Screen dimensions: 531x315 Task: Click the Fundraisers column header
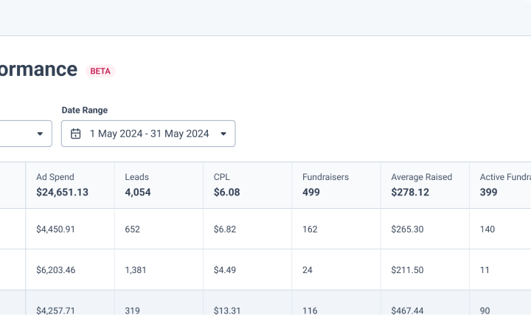pos(325,177)
